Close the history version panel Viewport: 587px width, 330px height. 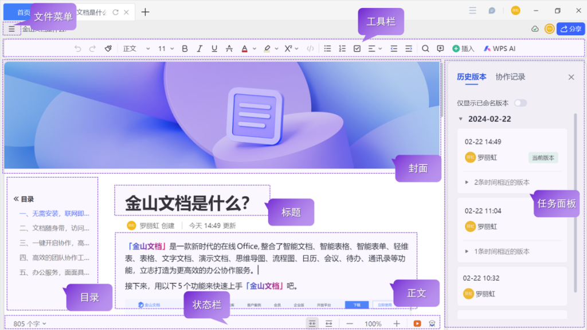571,77
